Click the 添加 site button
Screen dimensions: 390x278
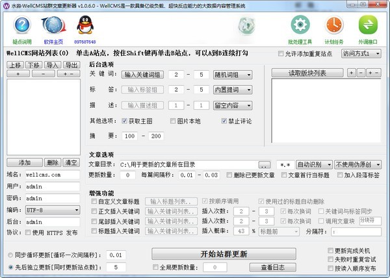point(25,163)
